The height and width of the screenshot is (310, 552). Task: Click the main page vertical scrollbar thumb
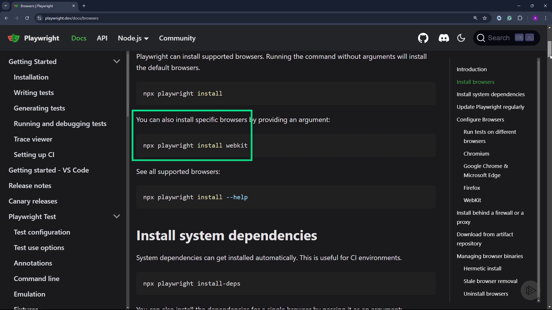[x=549, y=49]
